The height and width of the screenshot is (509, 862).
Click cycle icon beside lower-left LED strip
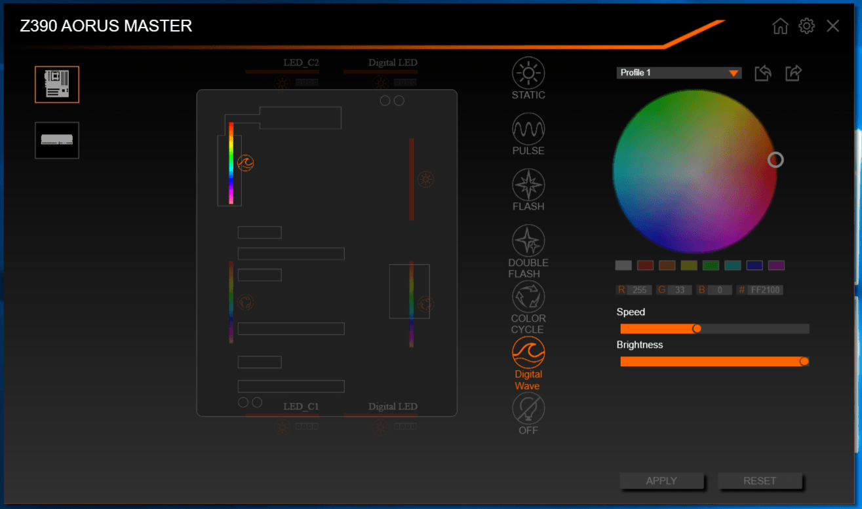(245, 302)
